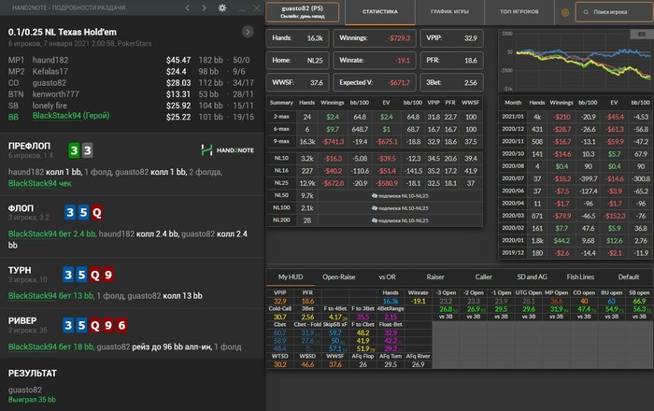Viewport: 654px width, 411px height.
Task: Click the Expected V -$671.7 stat box
Action: coord(374,82)
